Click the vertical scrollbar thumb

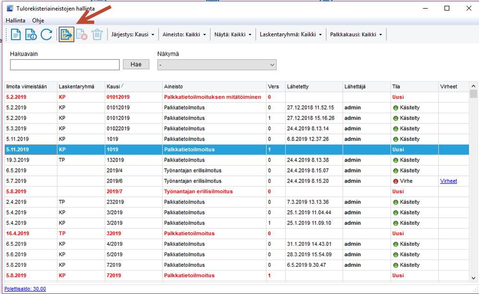coord(473,94)
